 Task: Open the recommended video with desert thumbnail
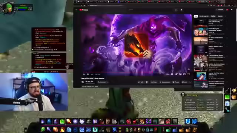pyautogui.click(x=201, y=41)
